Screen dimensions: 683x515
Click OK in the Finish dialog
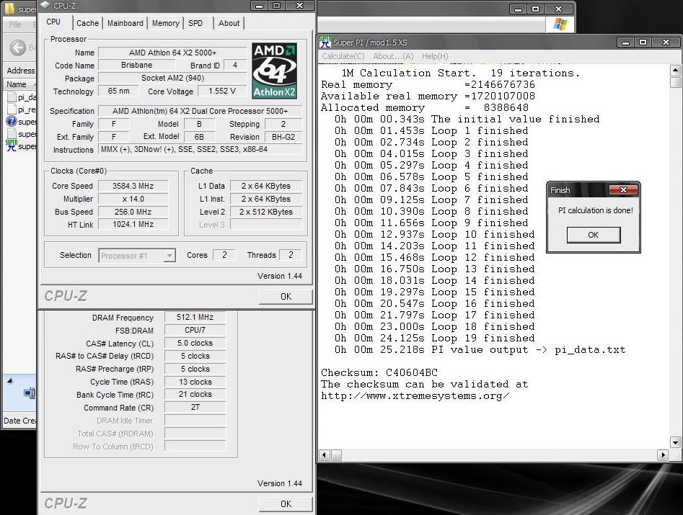click(594, 235)
